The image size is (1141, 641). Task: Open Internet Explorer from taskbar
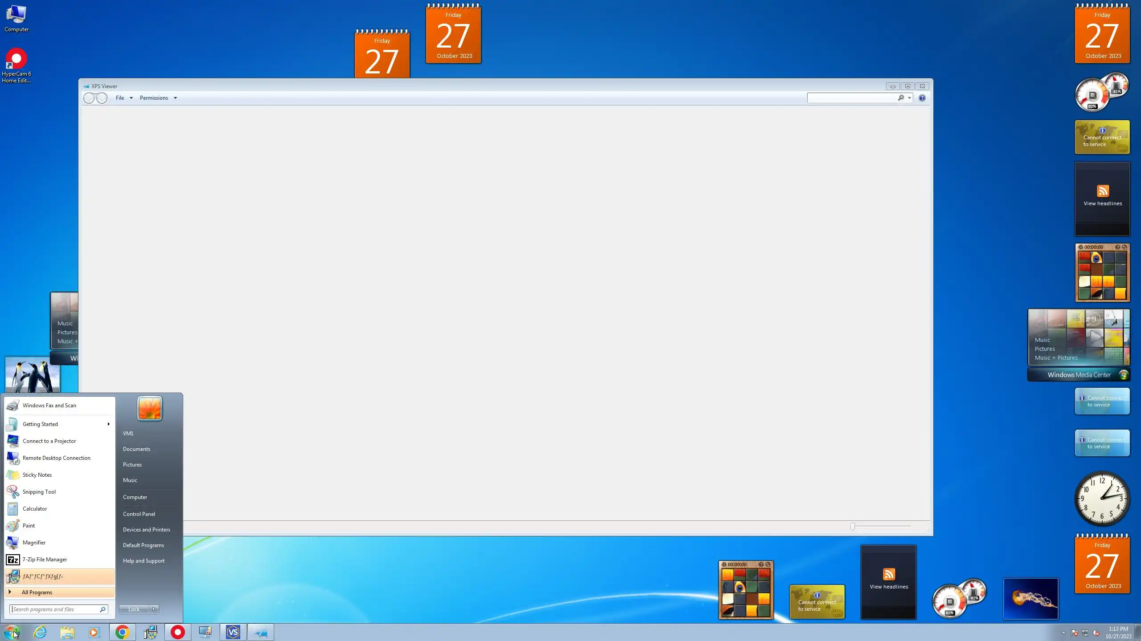(40, 632)
